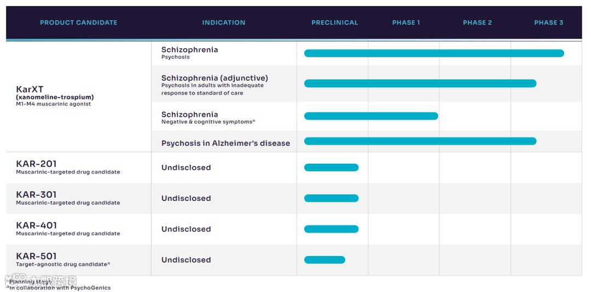
Task: Click the PHASE 2 header label
Action: (x=477, y=22)
